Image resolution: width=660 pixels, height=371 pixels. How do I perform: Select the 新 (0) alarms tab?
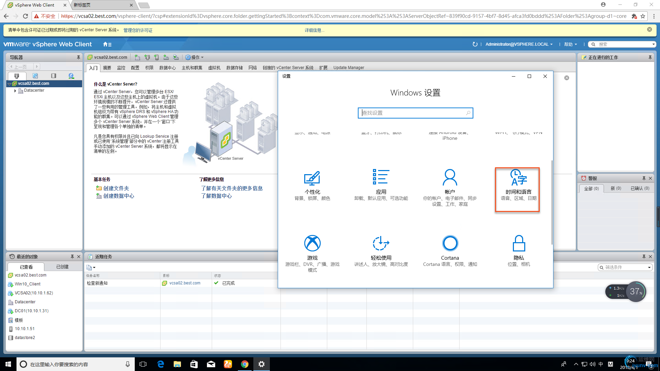click(x=616, y=188)
